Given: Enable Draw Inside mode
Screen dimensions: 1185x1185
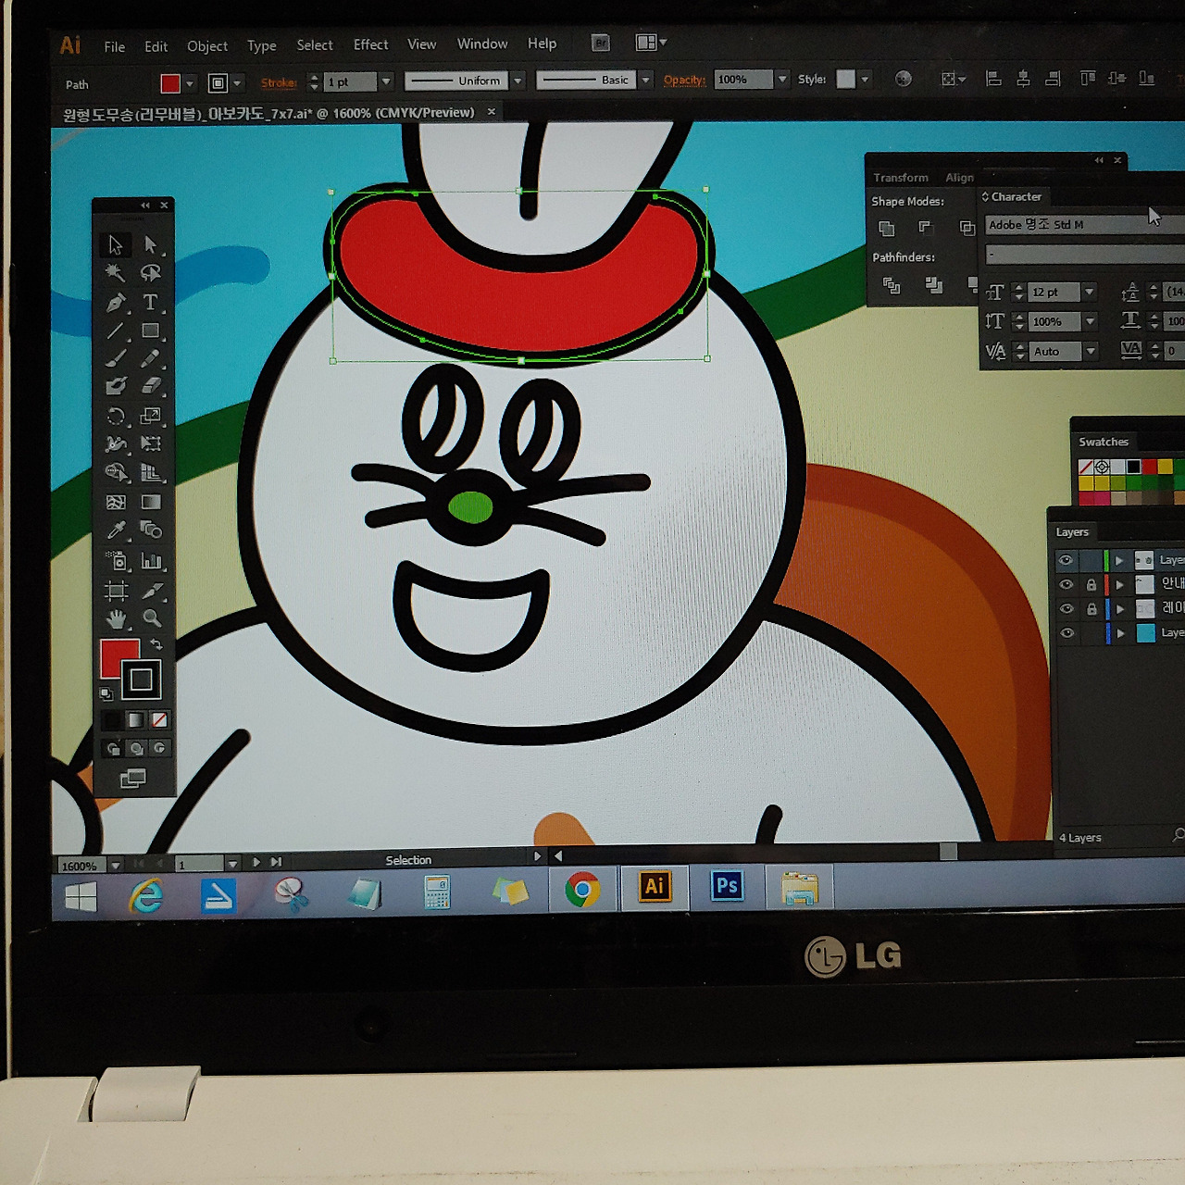Looking at the screenshot, I should pyautogui.click(x=159, y=748).
